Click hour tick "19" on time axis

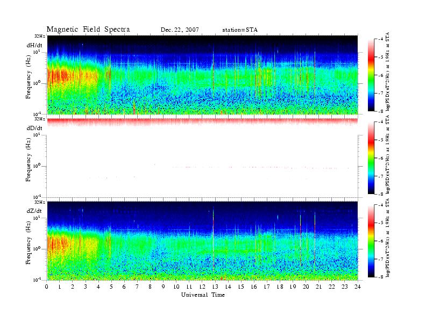click(293, 287)
